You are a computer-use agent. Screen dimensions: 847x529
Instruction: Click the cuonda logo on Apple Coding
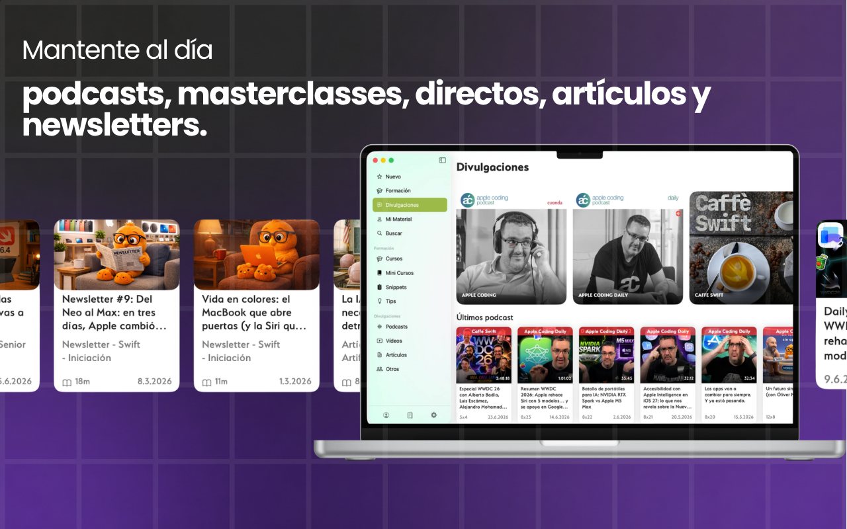[554, 203]
